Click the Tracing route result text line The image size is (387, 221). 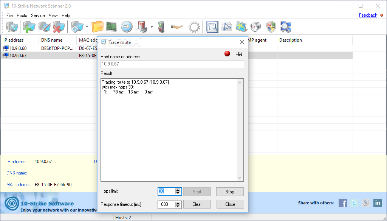(135, 82)
